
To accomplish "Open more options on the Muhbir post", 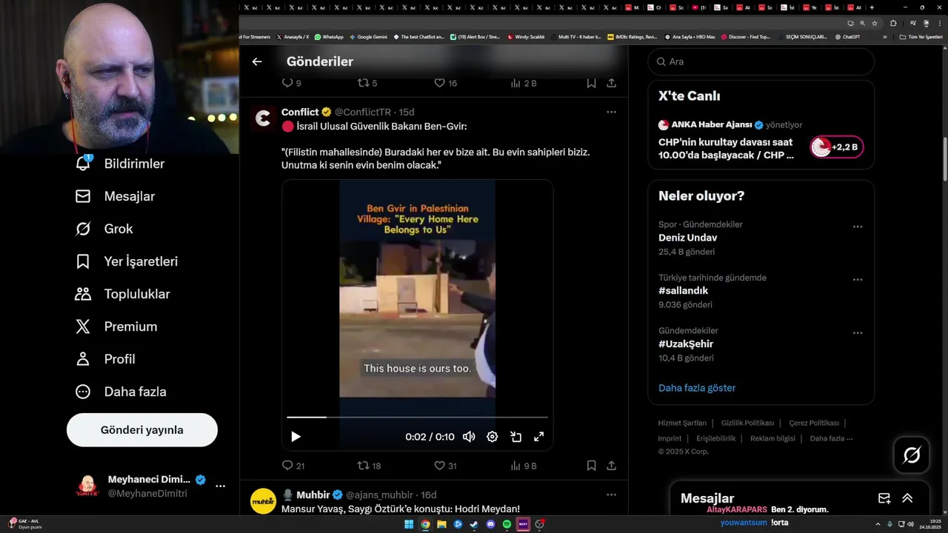I will (x=611, y=495).
